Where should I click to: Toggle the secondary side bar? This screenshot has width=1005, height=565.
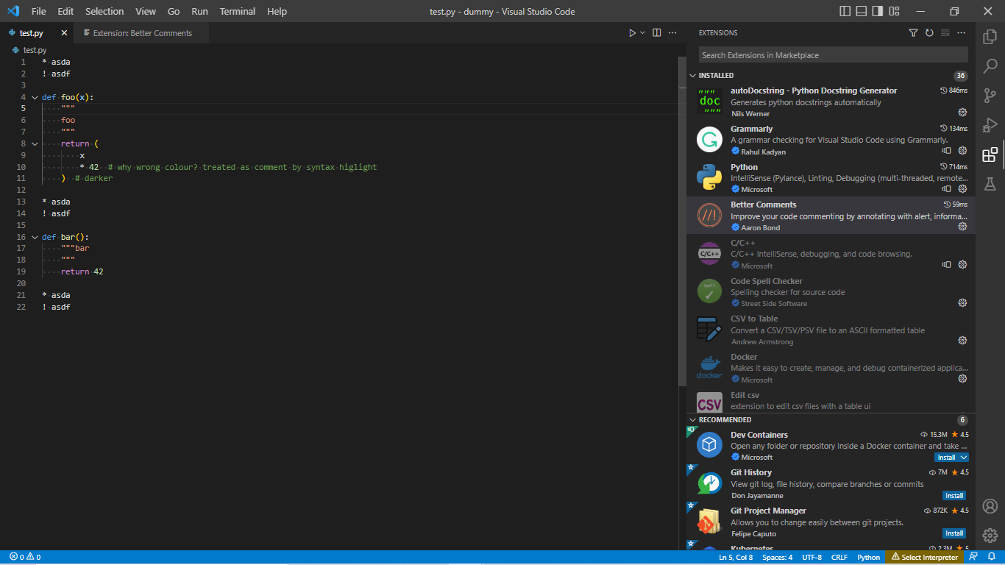click(877, 11)
